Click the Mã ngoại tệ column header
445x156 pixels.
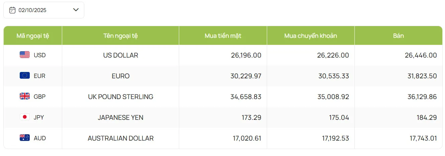pos(33,36)
